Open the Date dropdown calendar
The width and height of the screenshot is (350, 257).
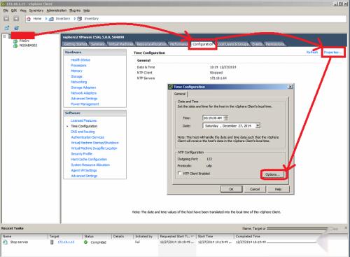(x=258, y=126)
